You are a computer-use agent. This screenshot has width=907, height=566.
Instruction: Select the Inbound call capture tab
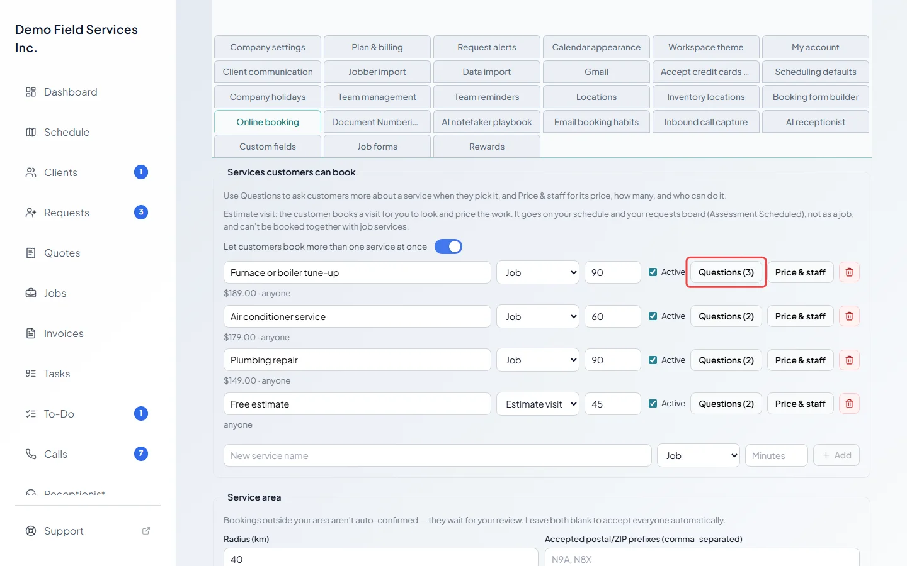point(706,122)
